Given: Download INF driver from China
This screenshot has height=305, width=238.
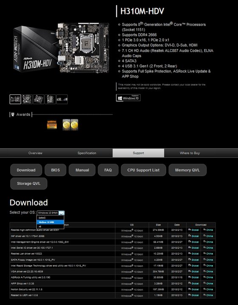Looking at the screenshot, I should tap(208, 236).
